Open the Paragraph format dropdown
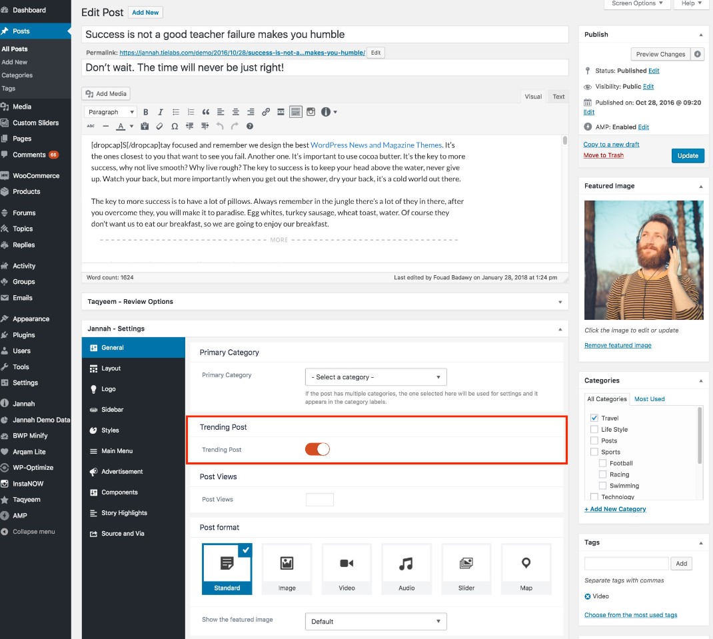The image size is (713, 639). click(110, 112)
